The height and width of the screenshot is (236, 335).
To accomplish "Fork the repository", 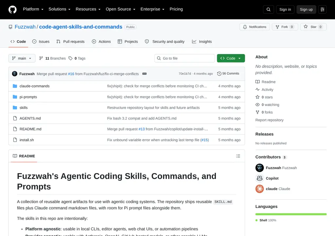I will (285, 27).
